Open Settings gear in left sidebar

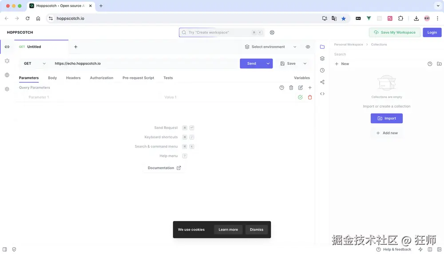[x=7, y=89]
